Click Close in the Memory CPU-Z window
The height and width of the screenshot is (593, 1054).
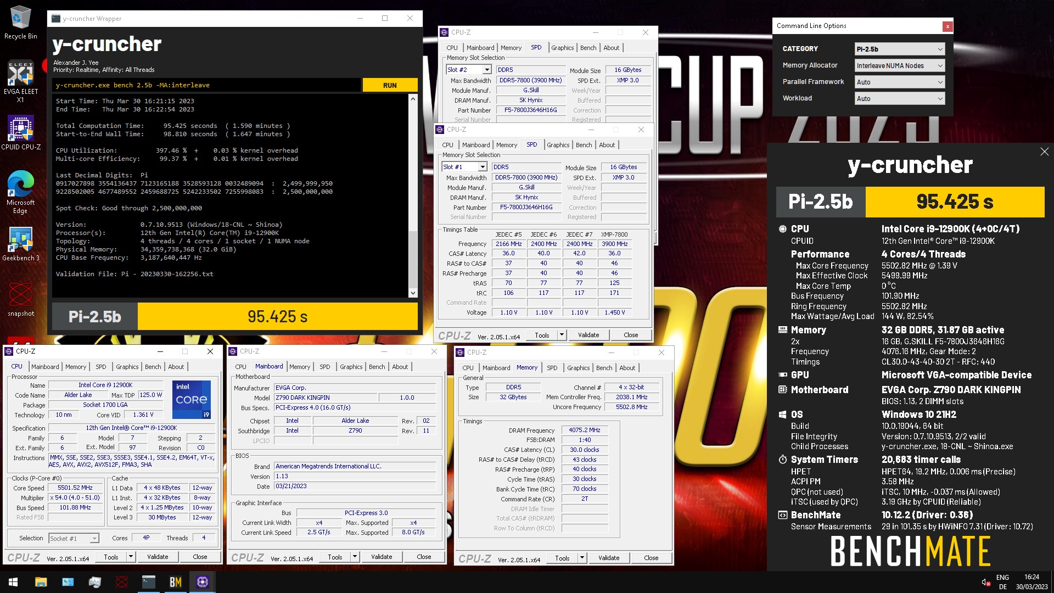pyautogui.click(x=651, y=558)
